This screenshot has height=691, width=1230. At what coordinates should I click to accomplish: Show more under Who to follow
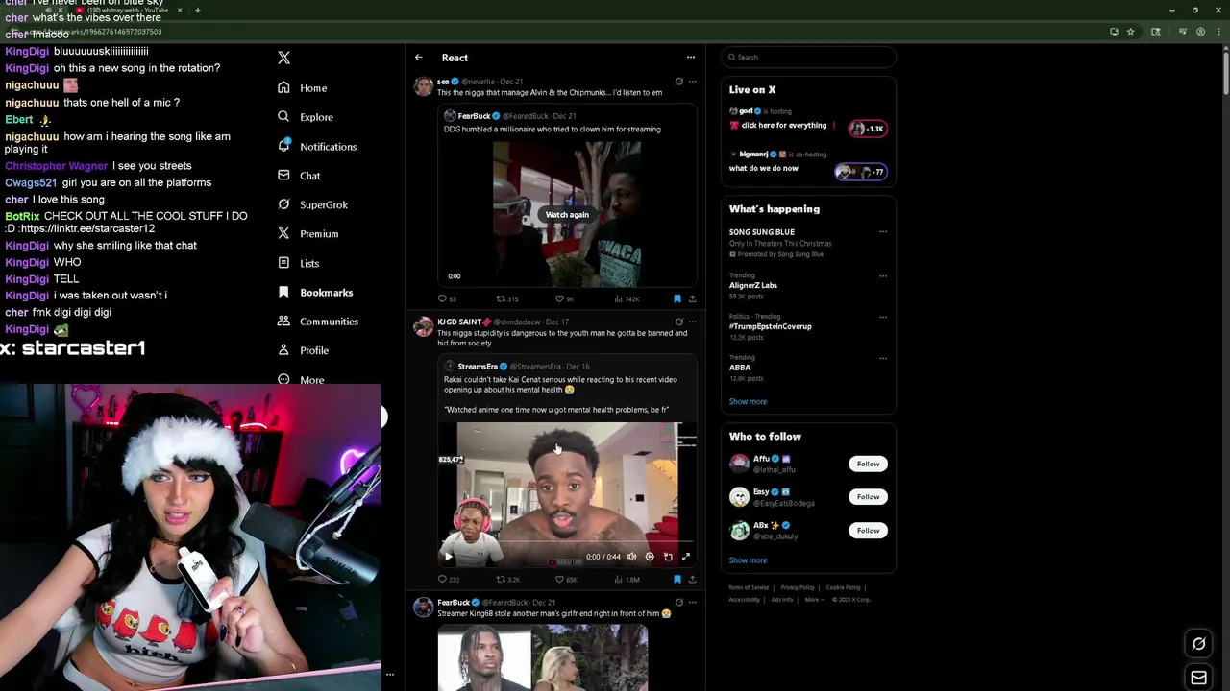pos(748,560)
